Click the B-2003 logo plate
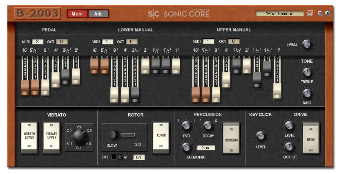 tap(38, 13)
